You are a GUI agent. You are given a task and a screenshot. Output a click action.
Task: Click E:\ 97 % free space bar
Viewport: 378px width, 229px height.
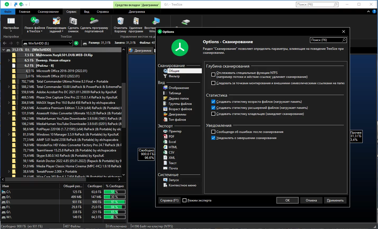pyautogui.click(x=115, y=202)
